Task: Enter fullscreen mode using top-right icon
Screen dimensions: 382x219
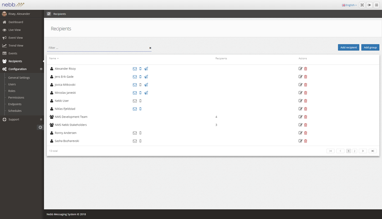Action: point(362,5)
